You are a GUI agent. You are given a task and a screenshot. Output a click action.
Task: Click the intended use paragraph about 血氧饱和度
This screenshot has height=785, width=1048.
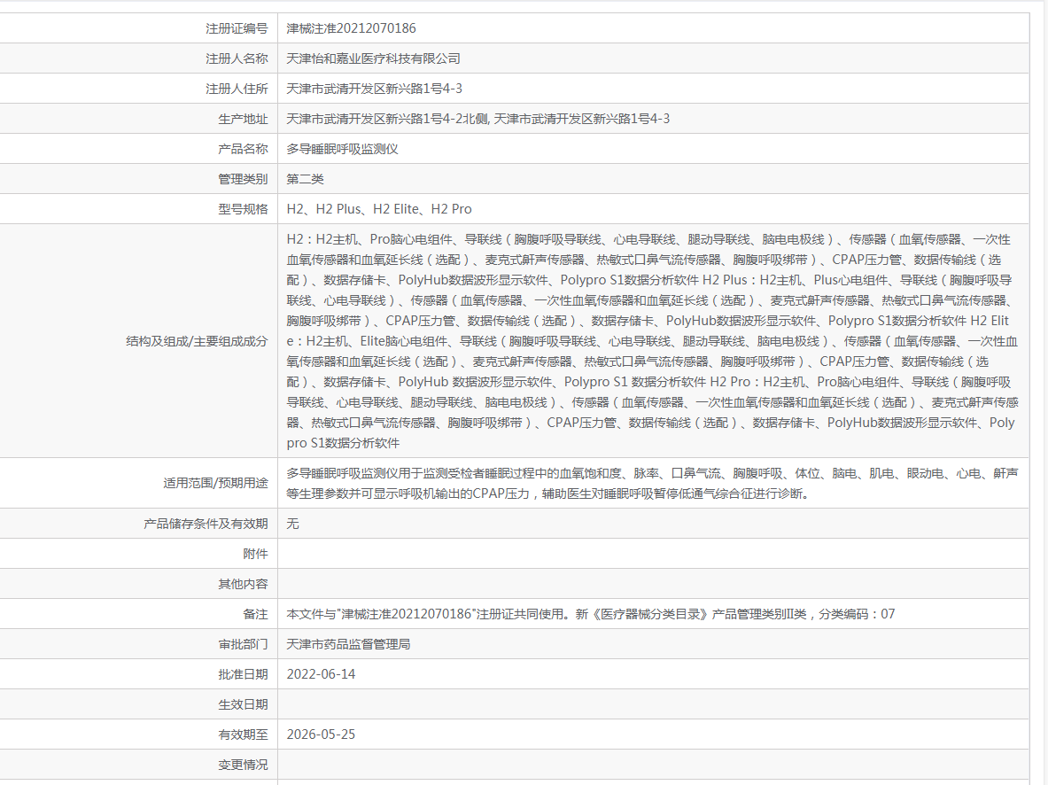(652, 484)
